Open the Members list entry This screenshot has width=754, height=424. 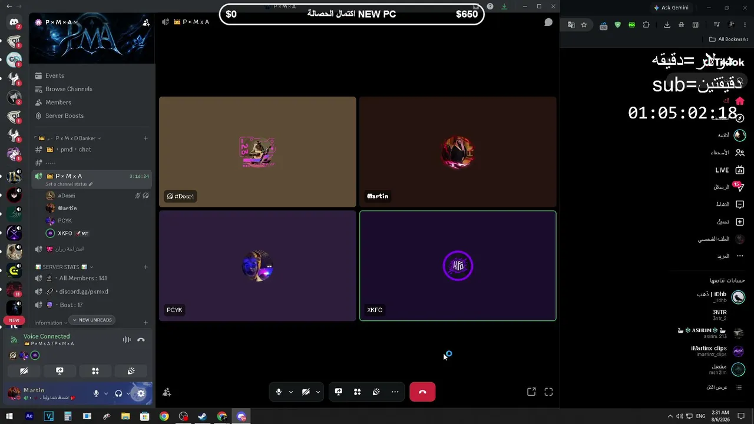pos(58,102)
